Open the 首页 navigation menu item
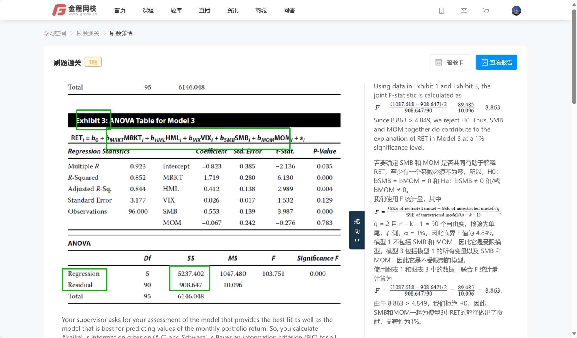Viewport: 577px width, 338px height. pyautogui.click(x=120, y=10)
